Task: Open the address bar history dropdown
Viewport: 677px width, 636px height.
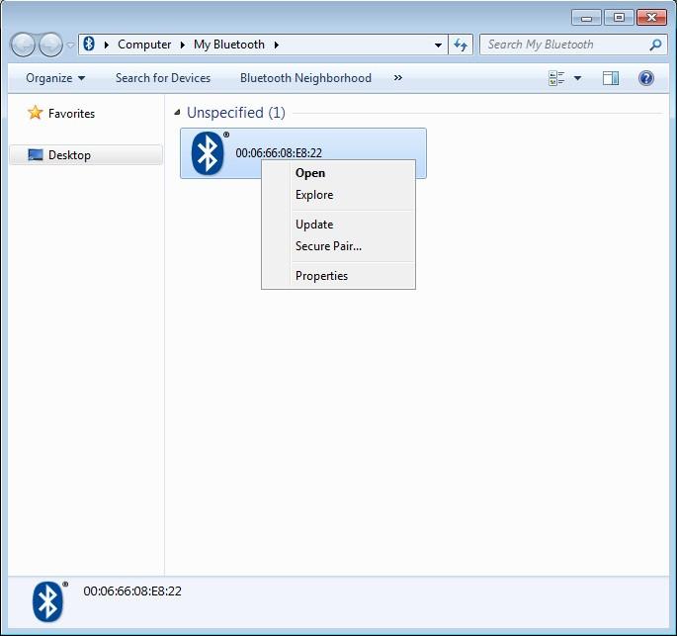Action: click(x=438, y=45)
